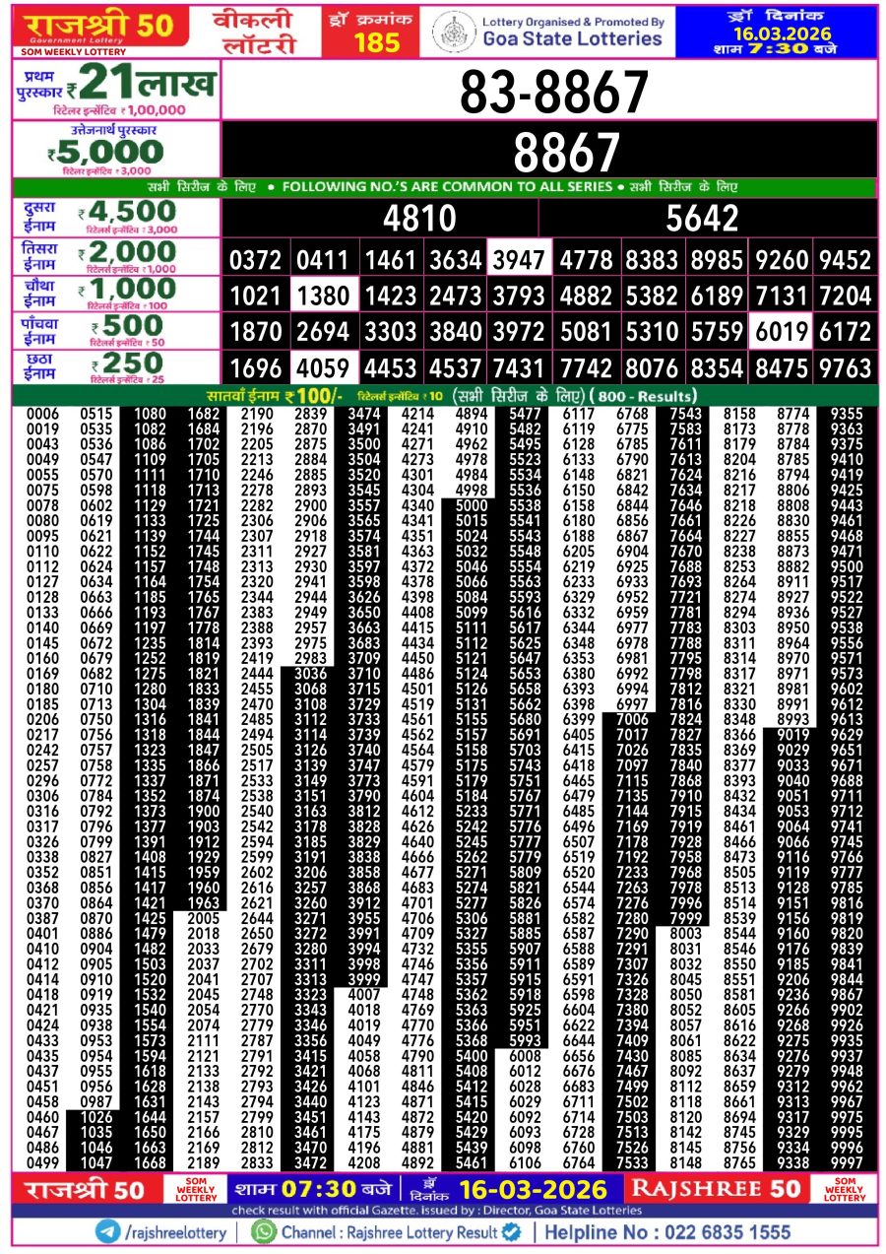Click the Rajshree 50 logo at top left
Screen dimensions: 886x1254
pos(100,27)
